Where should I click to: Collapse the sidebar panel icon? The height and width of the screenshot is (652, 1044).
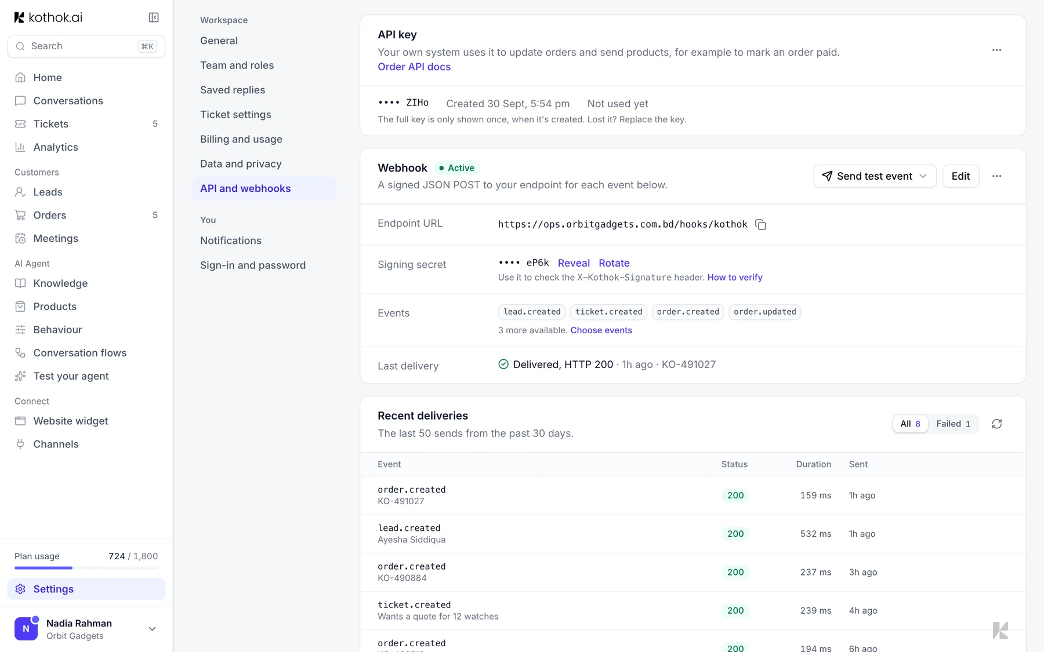(154, 17)
